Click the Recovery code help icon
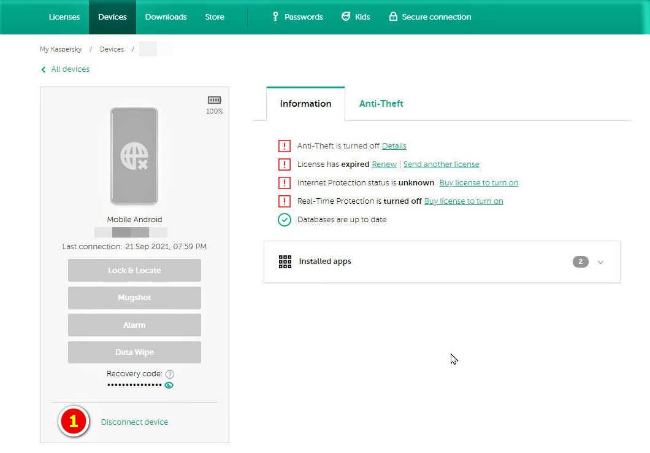This screenshot has height=453, width=650. point(169,374)
